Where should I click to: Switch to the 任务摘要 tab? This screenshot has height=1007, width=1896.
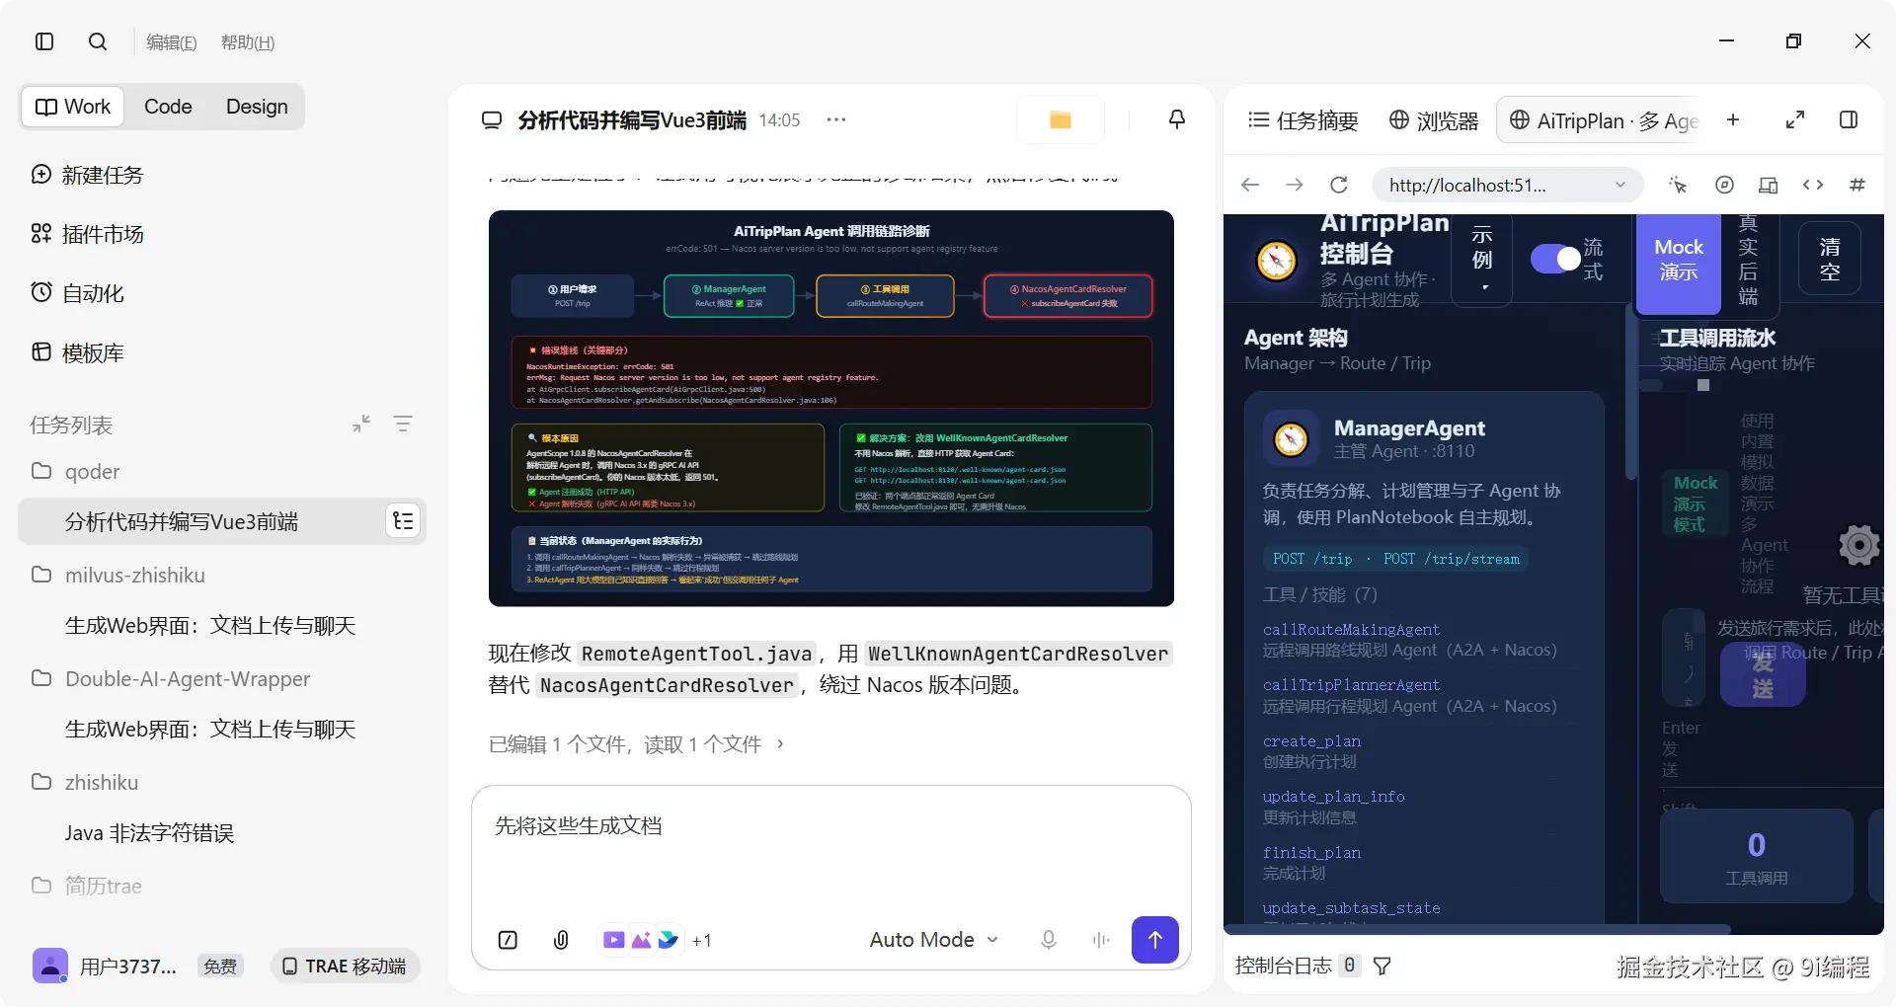[1303, 120]
